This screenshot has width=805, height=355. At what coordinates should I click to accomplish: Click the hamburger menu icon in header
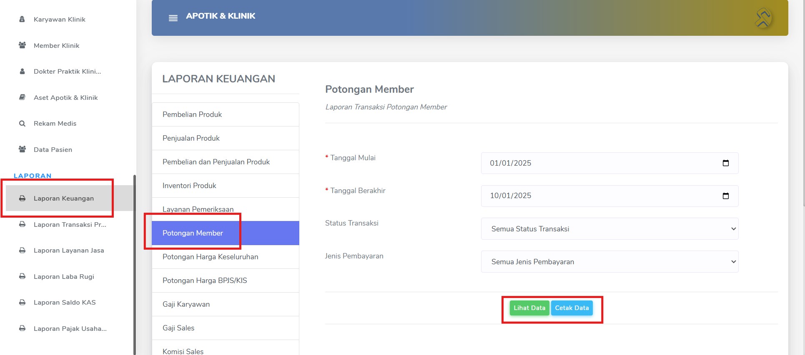[173, 18]
